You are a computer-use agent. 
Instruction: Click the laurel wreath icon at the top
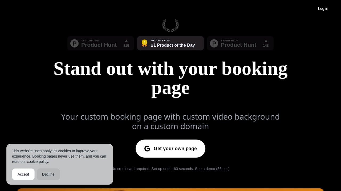(170, 25)
